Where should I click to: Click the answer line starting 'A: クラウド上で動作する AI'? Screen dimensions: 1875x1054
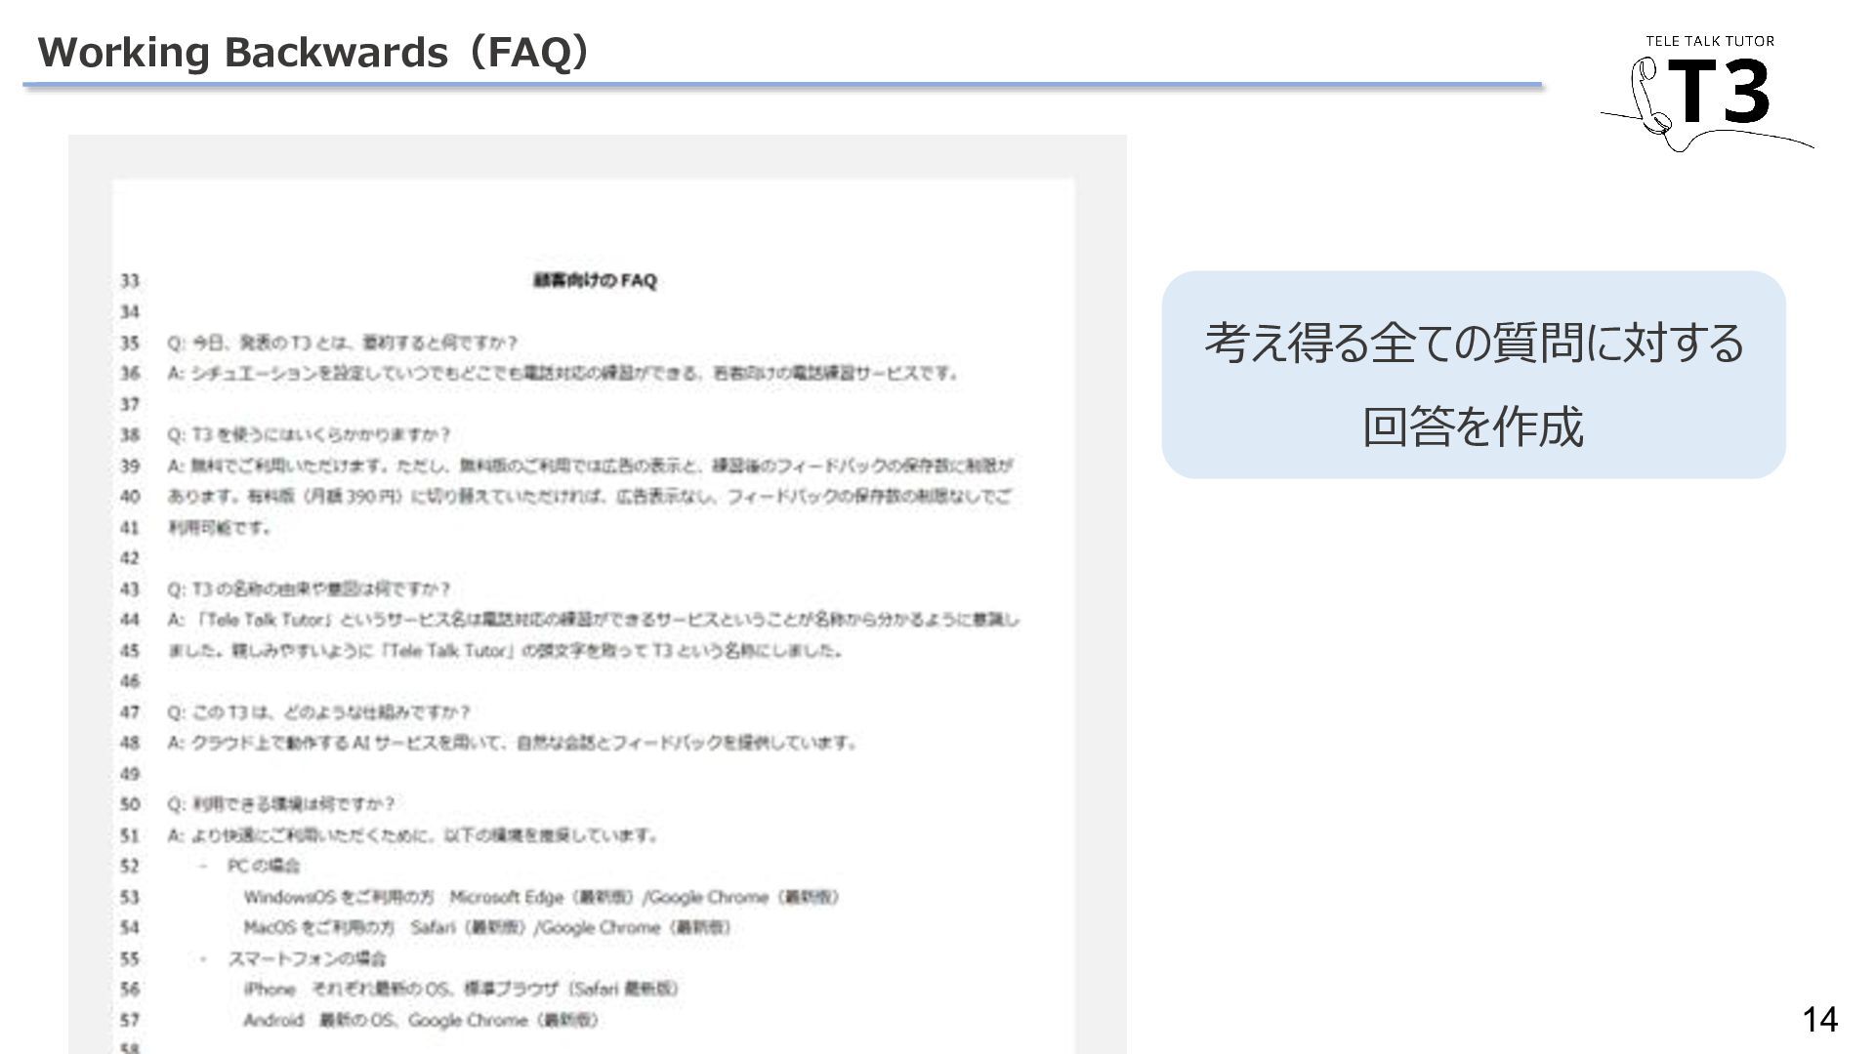[x=513, y=743]
